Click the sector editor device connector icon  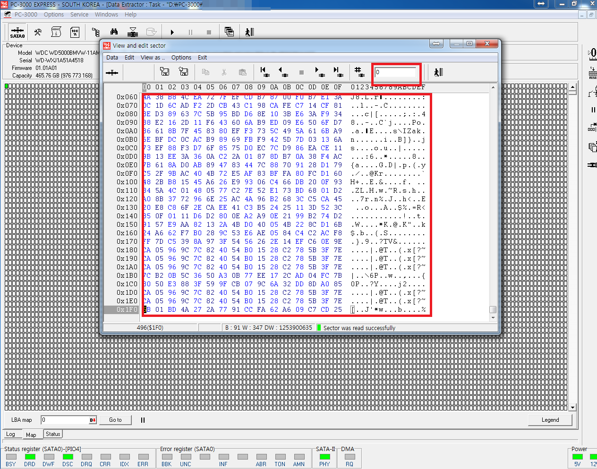pos(112,72)
